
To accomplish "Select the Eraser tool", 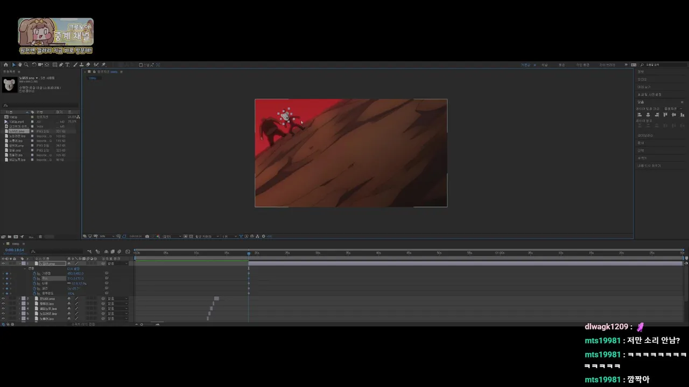I will (88, 64).
